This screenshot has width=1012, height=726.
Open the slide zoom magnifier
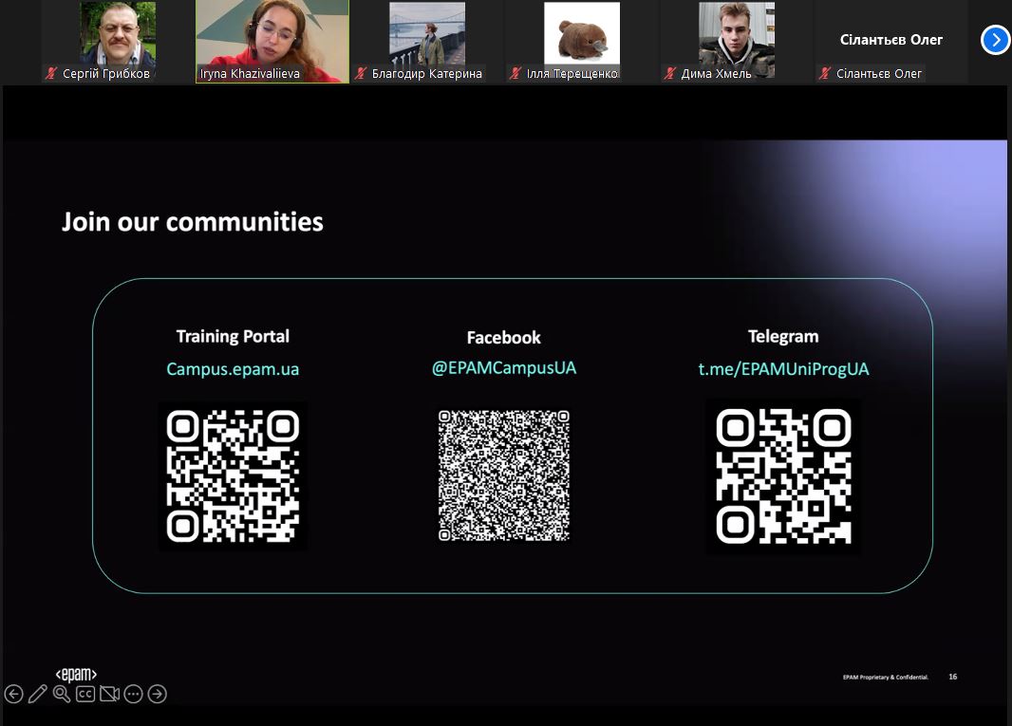coord(62,694)
